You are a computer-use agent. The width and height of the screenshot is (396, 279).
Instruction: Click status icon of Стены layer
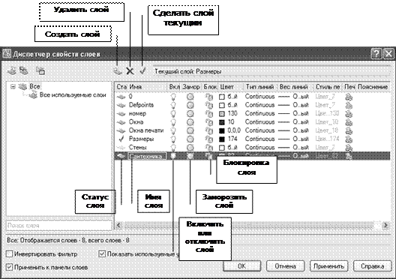click(x=121, y=148)
